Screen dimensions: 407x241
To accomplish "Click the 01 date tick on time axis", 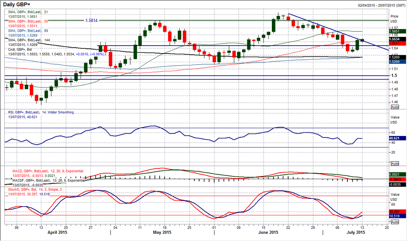I will pyautogui.click(x=214, y=227).
